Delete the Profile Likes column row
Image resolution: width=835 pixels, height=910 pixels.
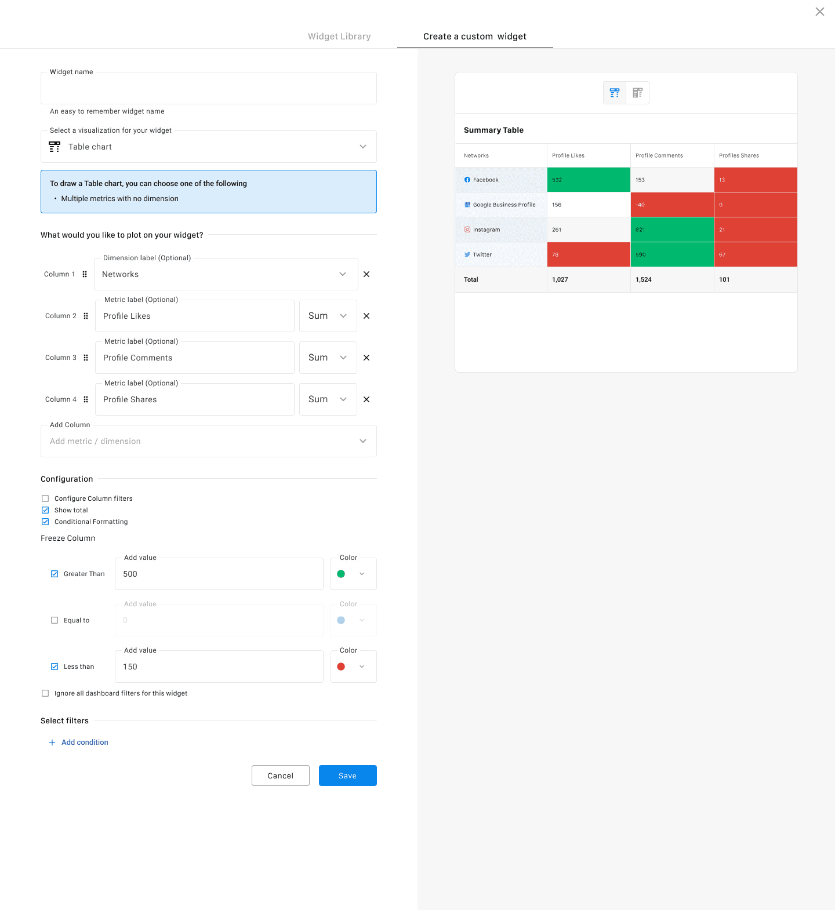tap(366, 316)
